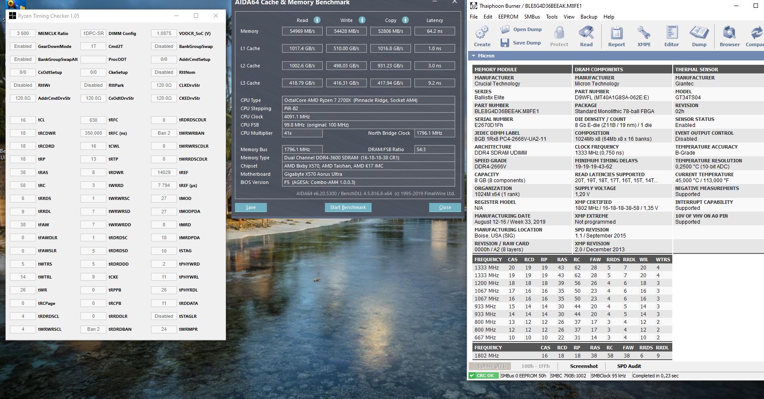Click the info icon beside Write
The height and width of the screenshot is (399, 764).
[x=362, y=20]
